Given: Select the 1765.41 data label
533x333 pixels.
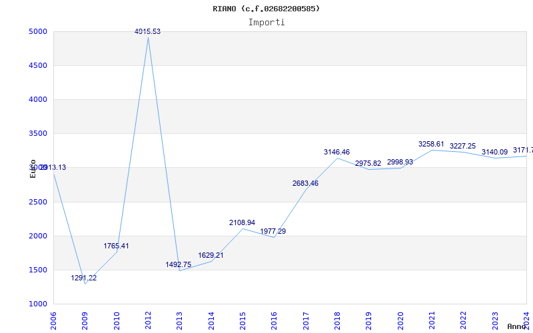Looking at the screenshot, I should (x=116, y=246).
